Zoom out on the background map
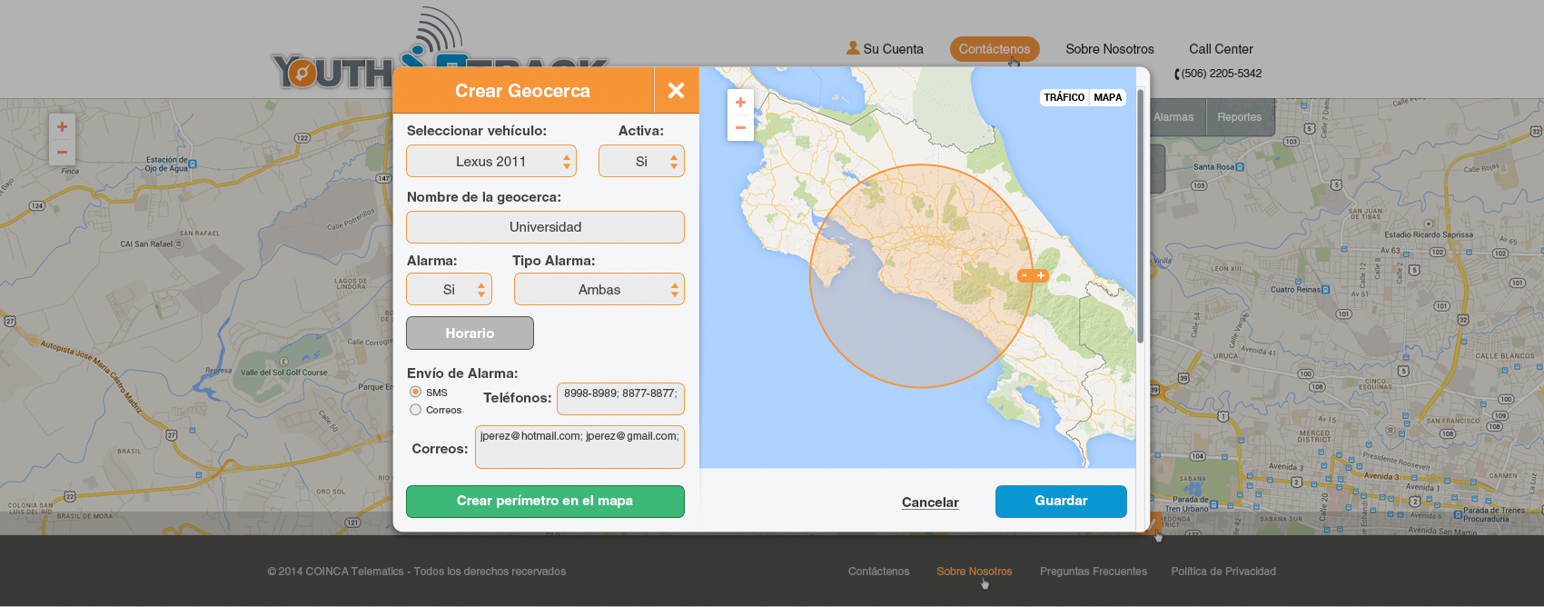 tap(62, 152)
